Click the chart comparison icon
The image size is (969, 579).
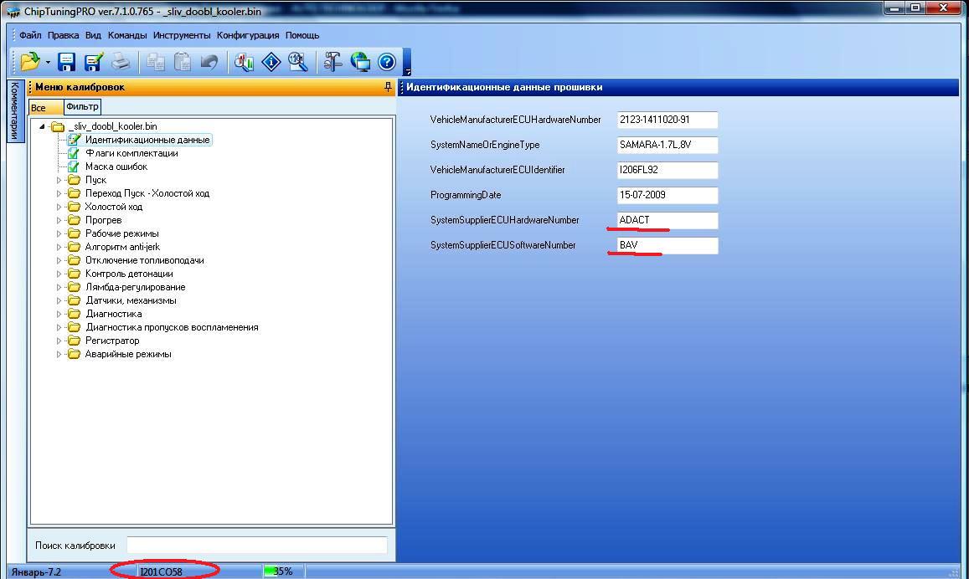(x=244, y=62)
